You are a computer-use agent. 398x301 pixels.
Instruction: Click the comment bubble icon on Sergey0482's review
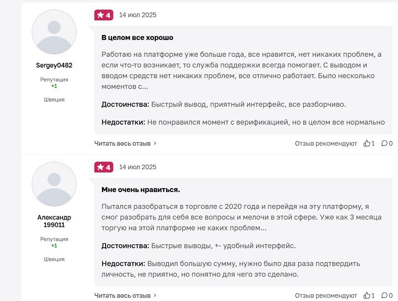384,143
